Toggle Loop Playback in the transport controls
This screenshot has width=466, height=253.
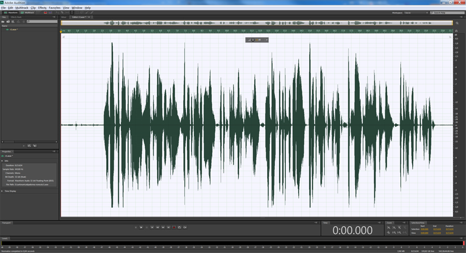click(179, 227)
